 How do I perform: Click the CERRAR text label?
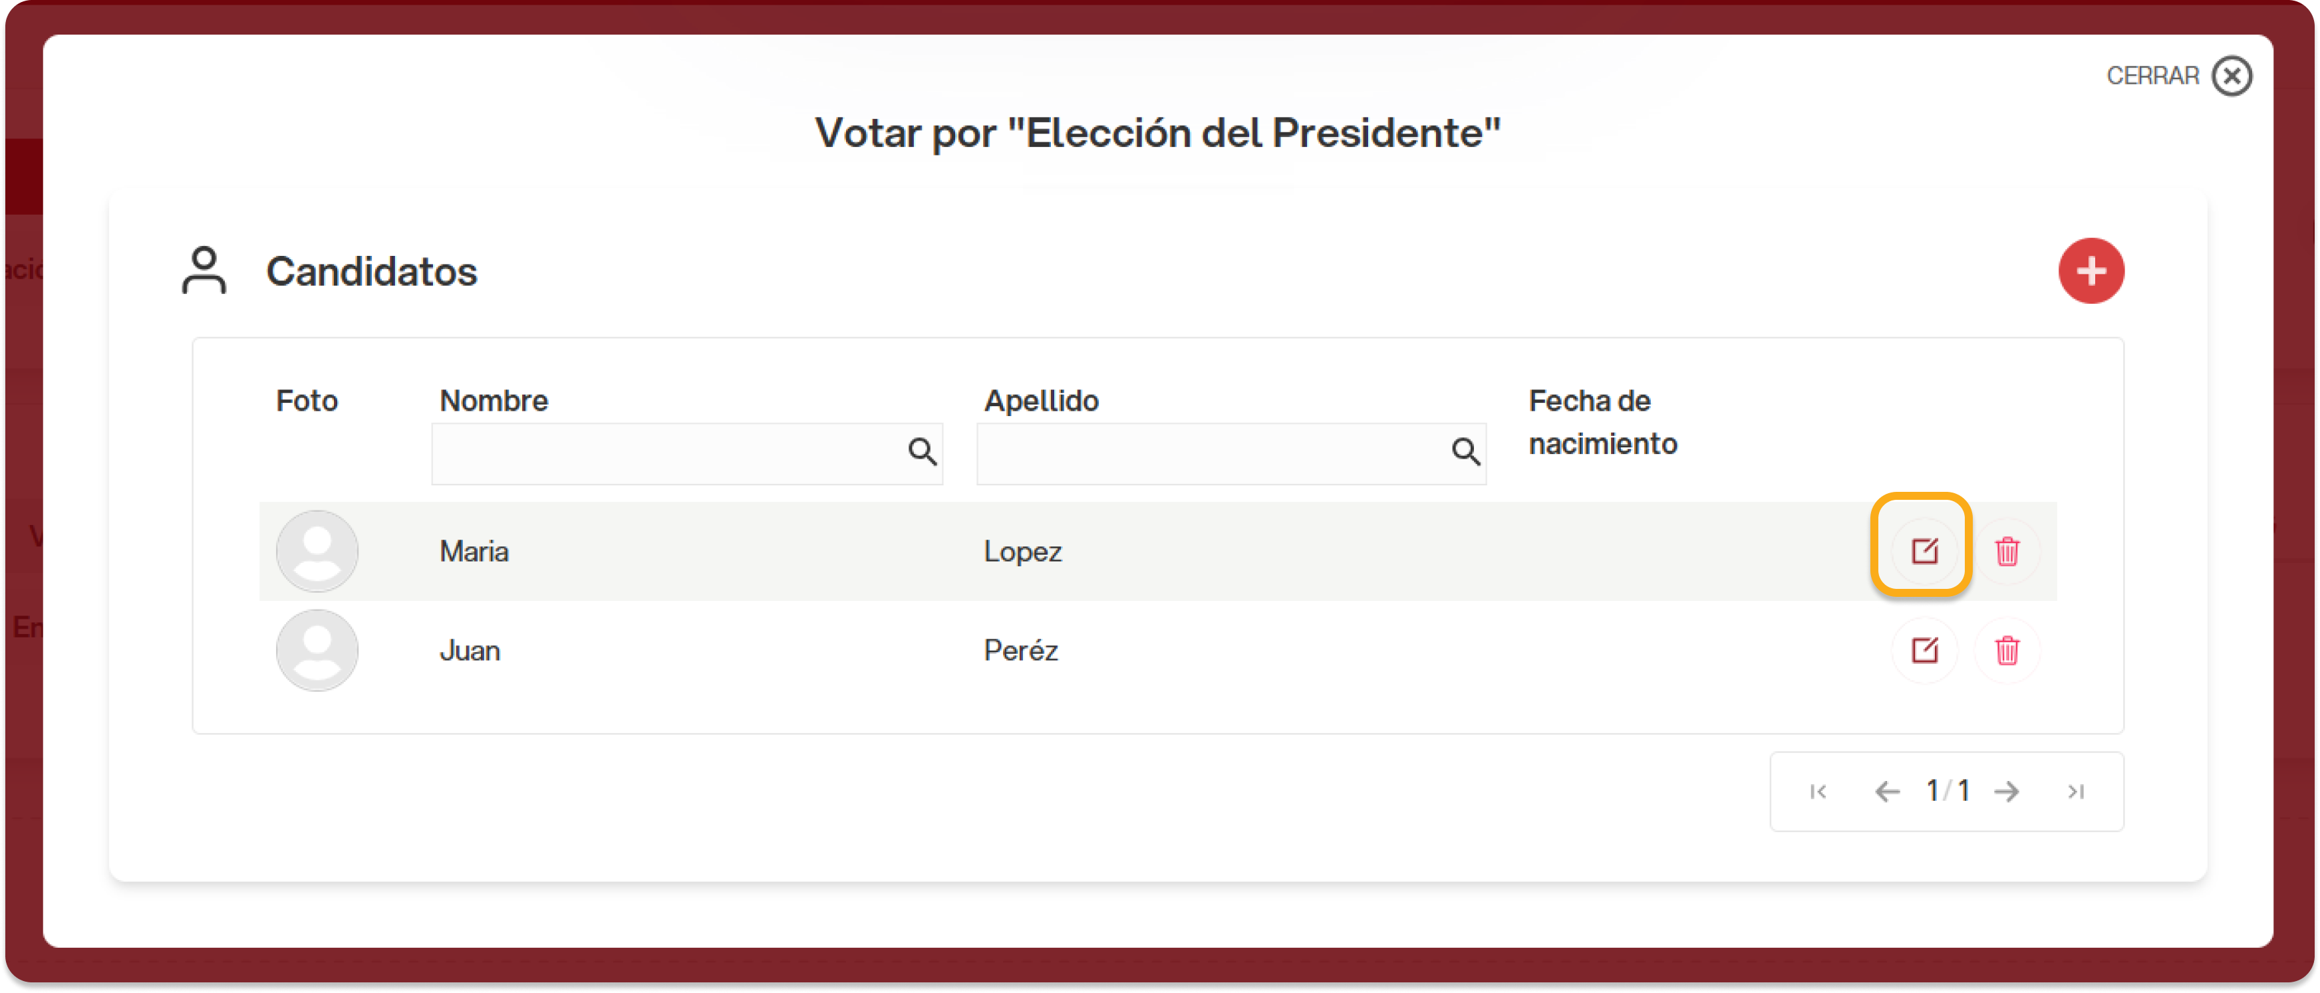(2152, 76)
